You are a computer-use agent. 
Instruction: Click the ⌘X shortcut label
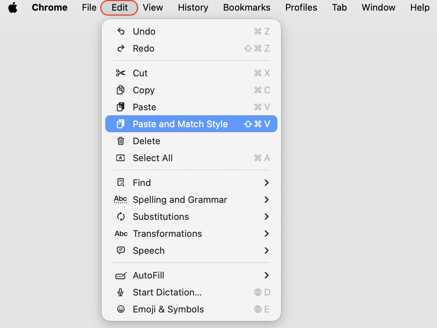[x=262, y=73]
